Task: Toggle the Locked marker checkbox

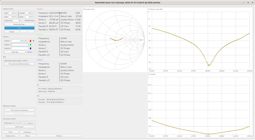Action: coord(33,52)
